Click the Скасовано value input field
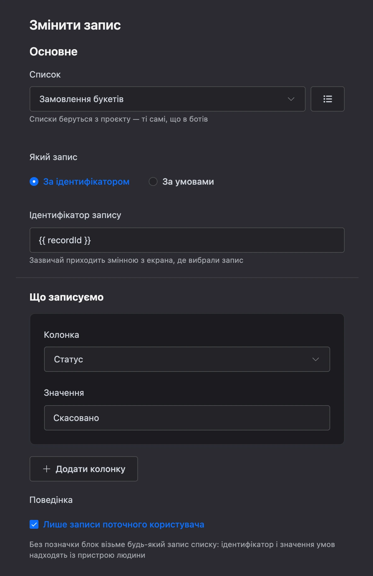This screenshot has height=576, width=373. point(187,418)
